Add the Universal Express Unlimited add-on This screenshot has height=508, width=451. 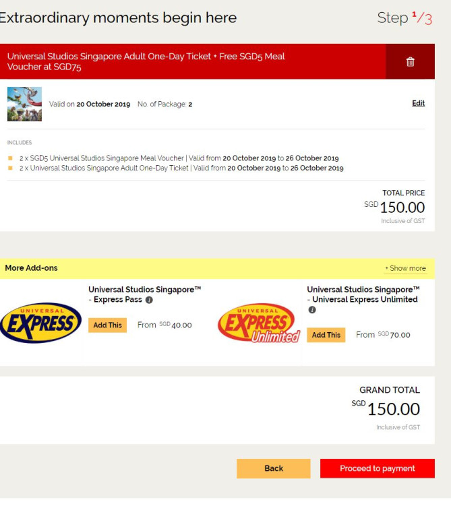point(326,335)
